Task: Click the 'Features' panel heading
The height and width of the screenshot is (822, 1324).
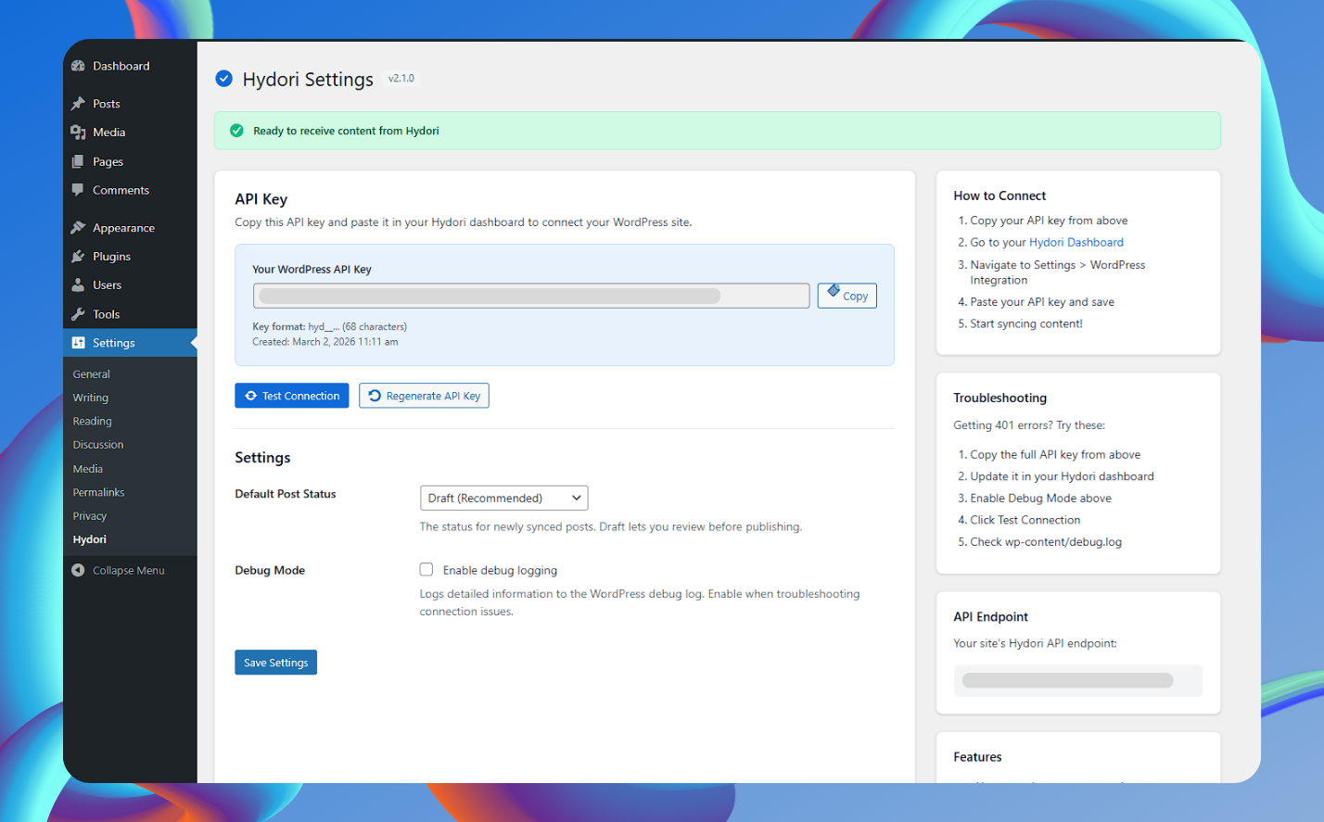Action: (x=978, y=757)
